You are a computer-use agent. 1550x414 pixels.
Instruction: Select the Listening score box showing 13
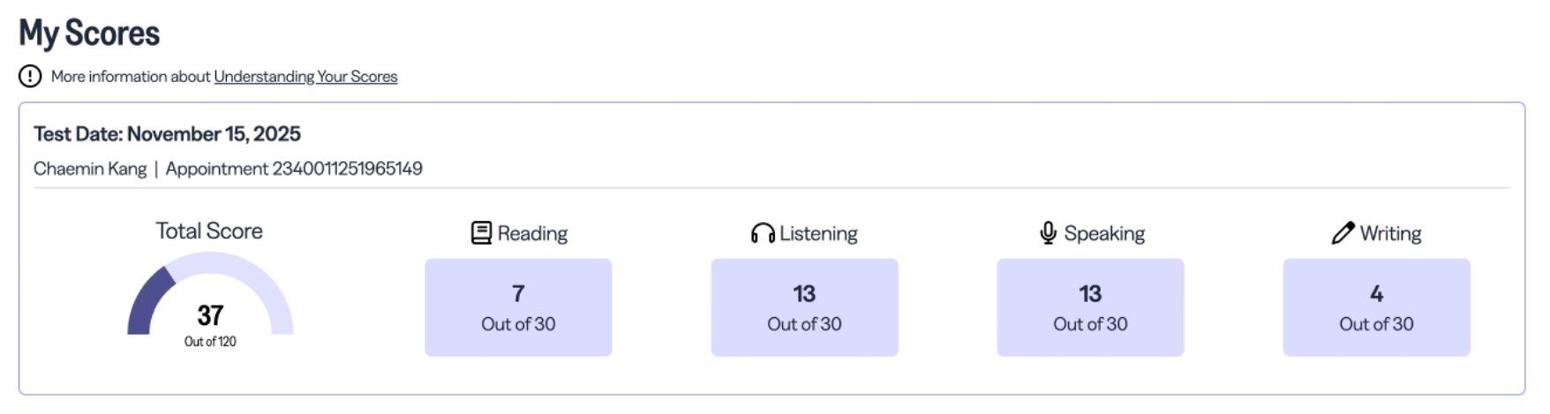point(804,307)
